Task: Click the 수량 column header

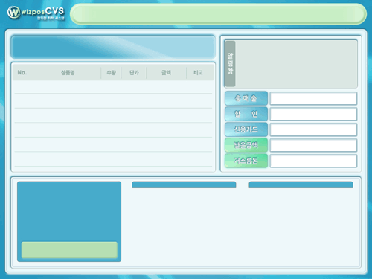Action: tap(111, 73)
